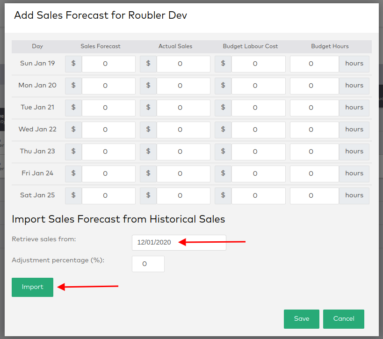Select the Actual Sales field for Tue Jan 21
This screenshot has height=339, width=383.
183,108
